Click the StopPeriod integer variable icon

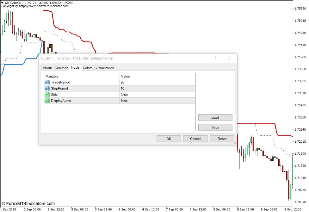(x=47, y=89)
